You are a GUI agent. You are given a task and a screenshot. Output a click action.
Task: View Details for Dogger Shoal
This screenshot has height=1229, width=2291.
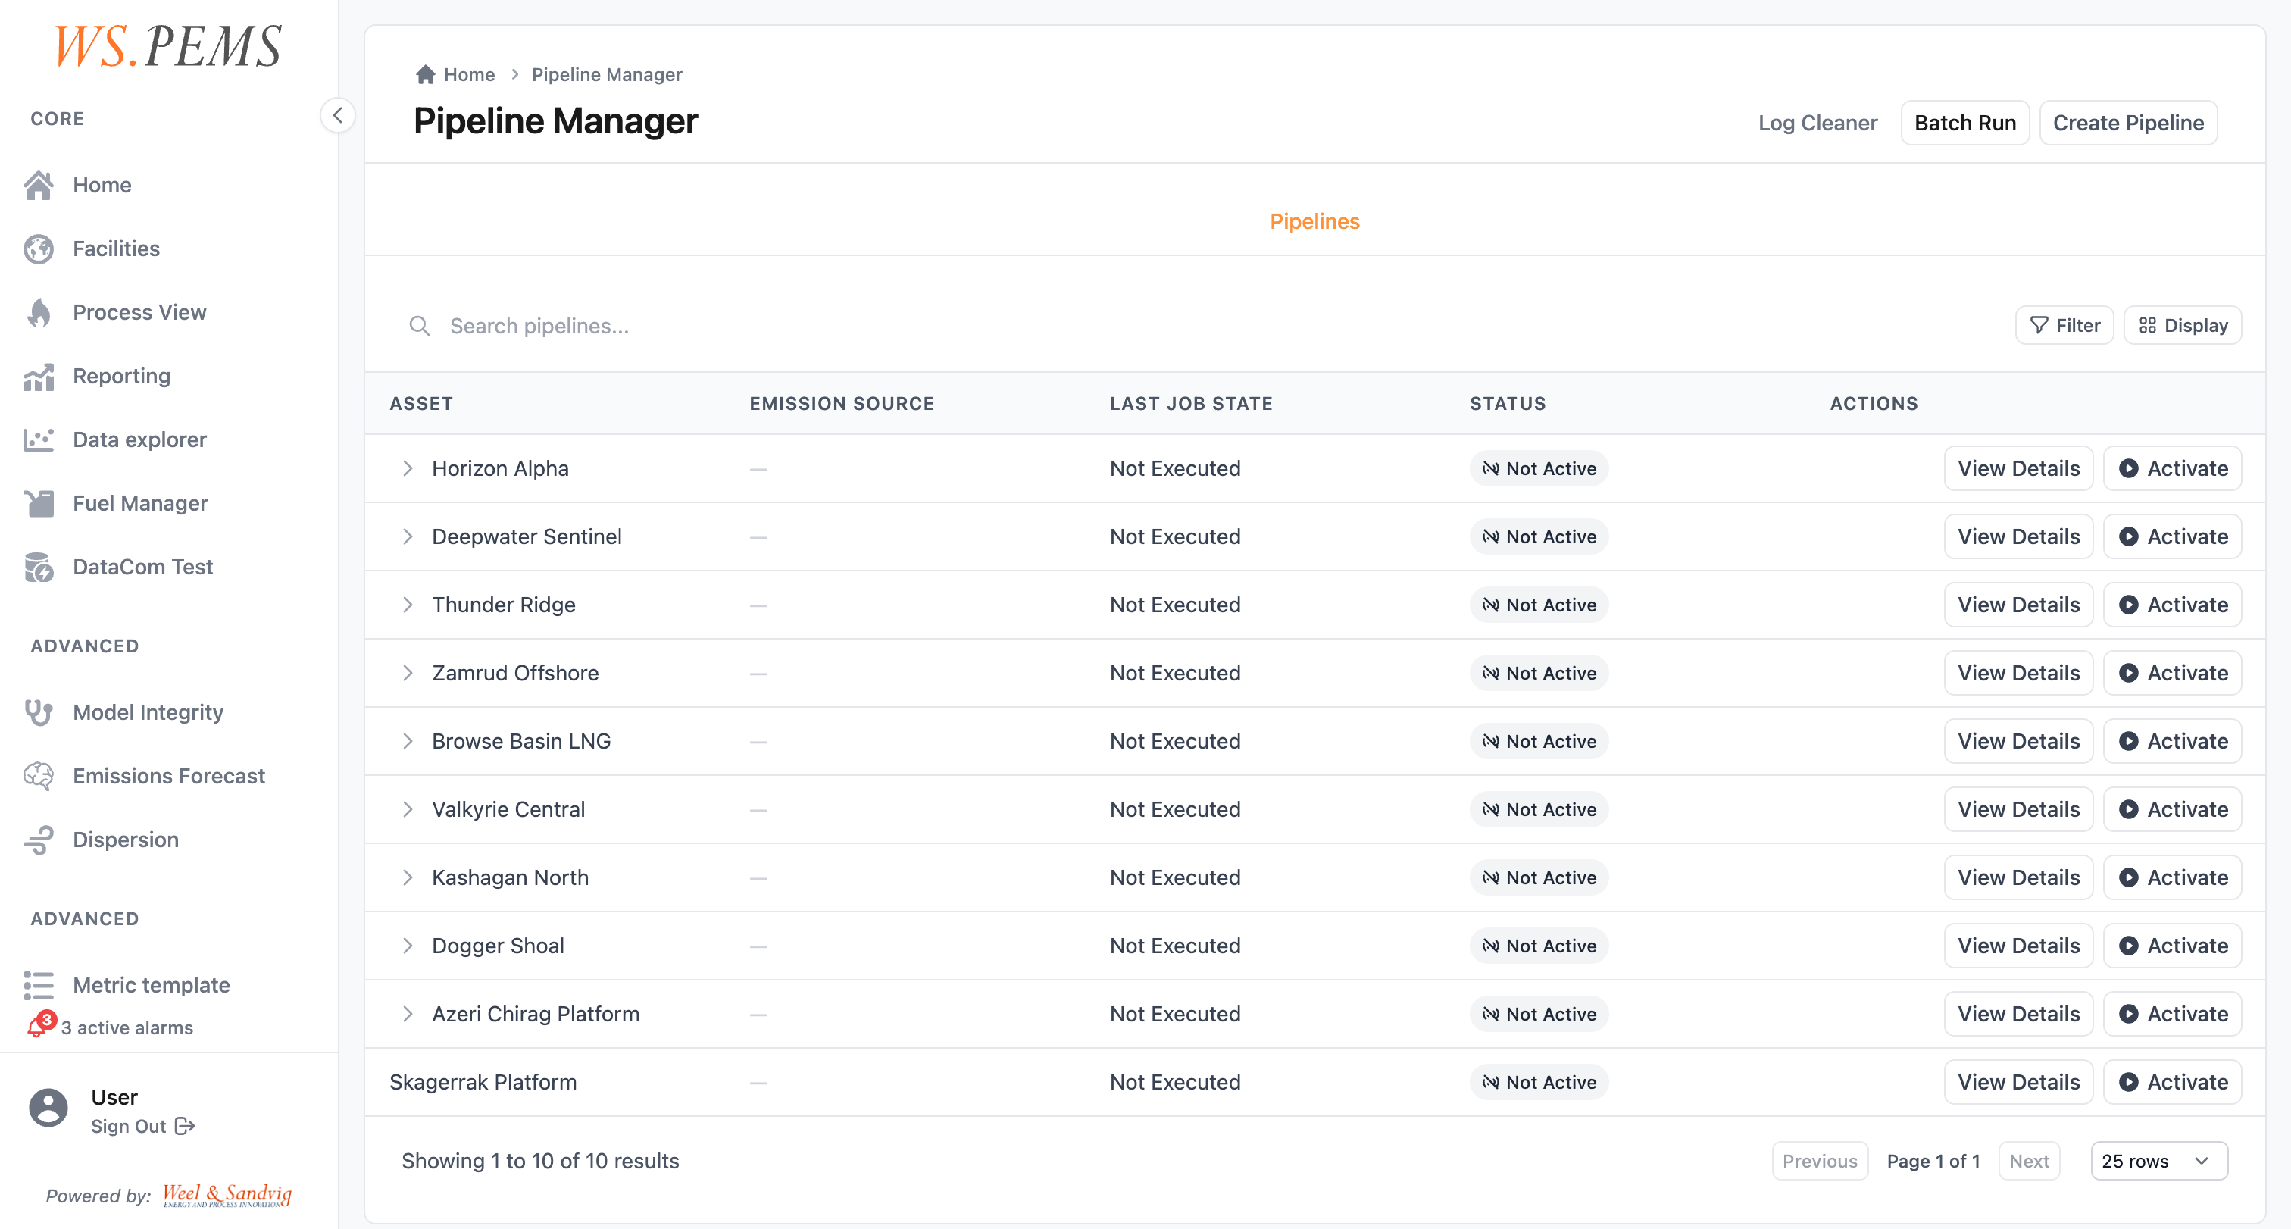pyautogui.click(x=2018, y=946)
